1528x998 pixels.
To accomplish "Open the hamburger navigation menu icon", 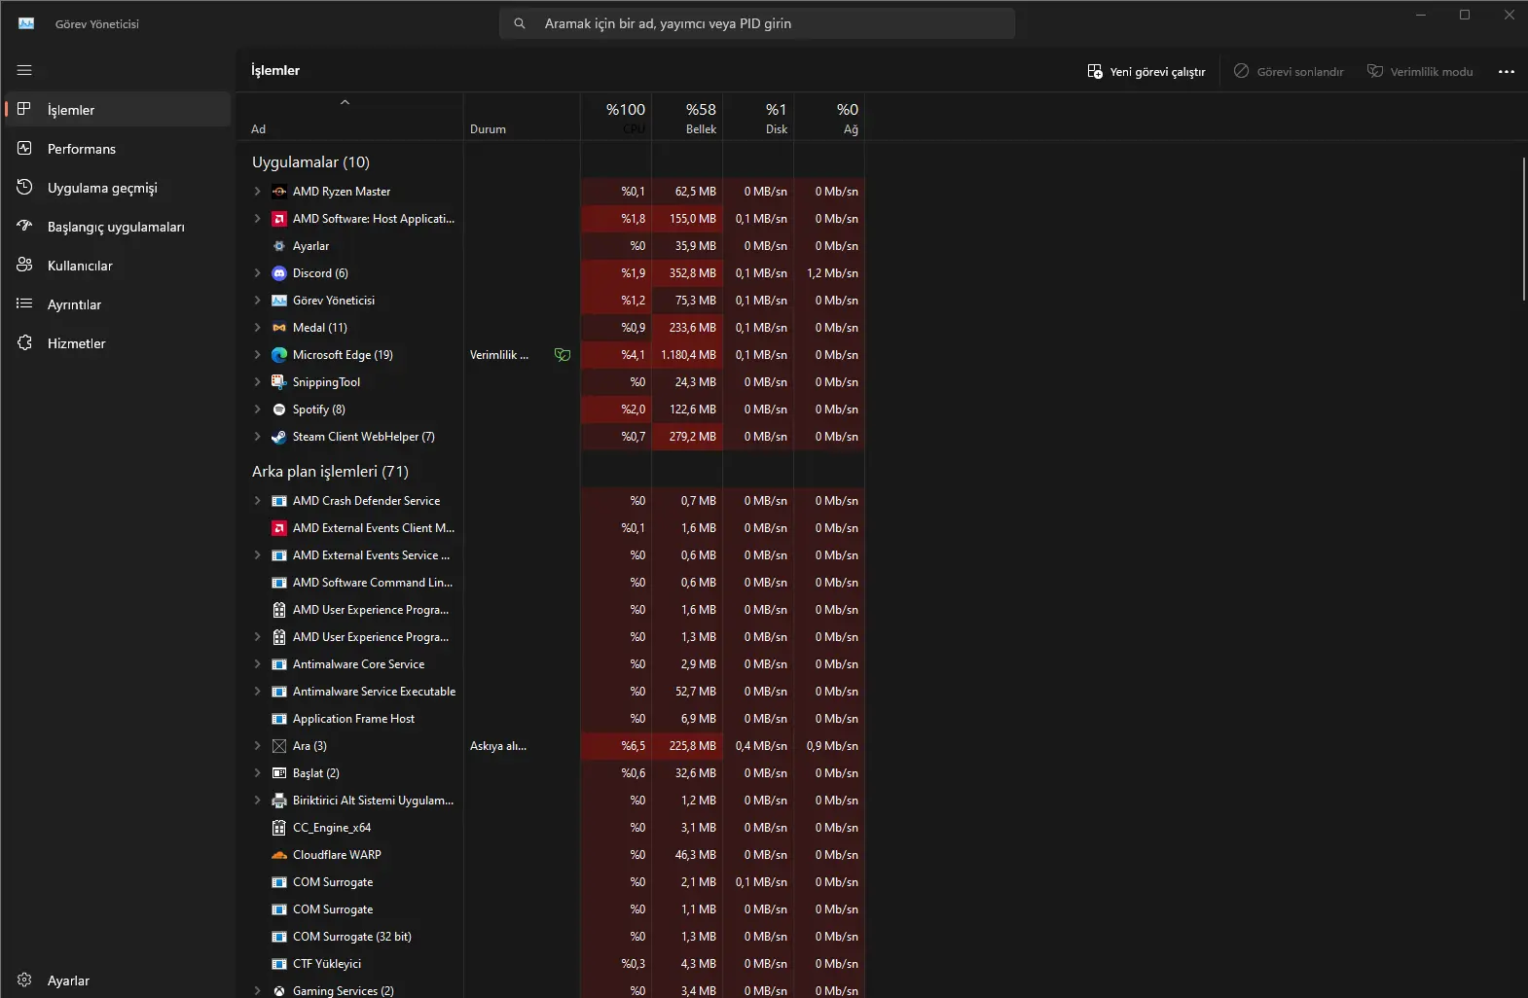I will (x=24, y=70).
